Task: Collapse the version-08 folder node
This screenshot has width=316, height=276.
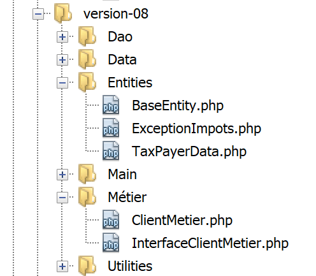Action: point(38,14)
